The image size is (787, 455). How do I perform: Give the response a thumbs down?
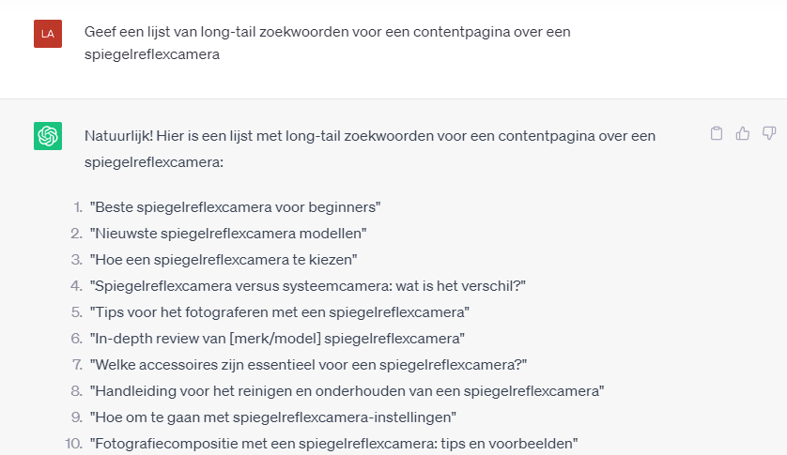[769, 133]
